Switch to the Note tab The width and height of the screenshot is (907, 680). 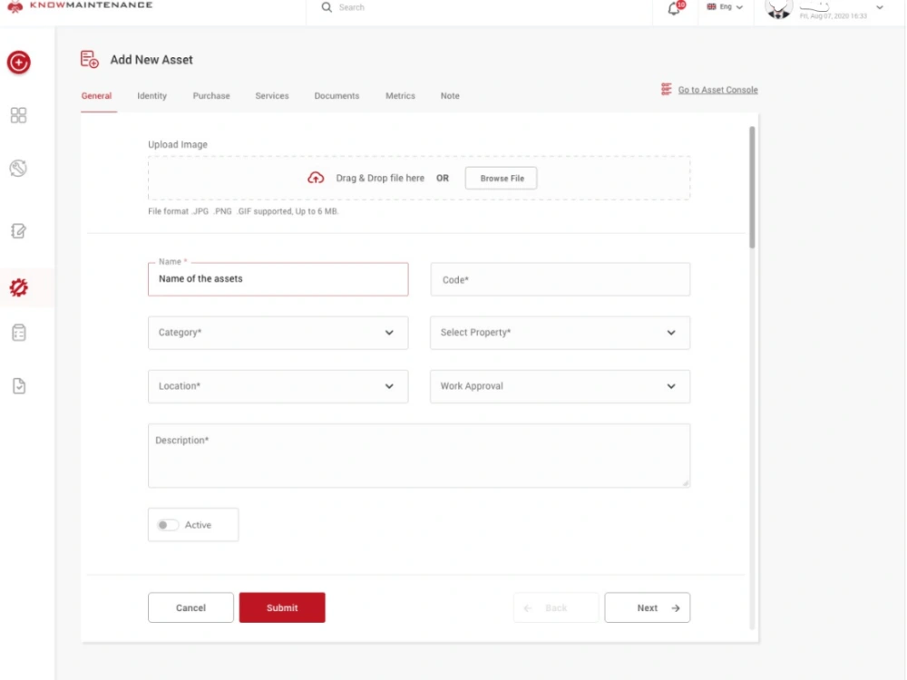(450, 96)
